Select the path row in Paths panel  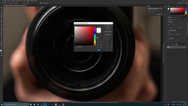pos(177,47)
